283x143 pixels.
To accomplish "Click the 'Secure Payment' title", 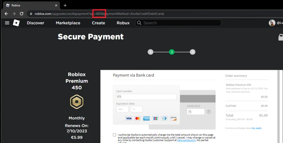I will click(91, 37).
